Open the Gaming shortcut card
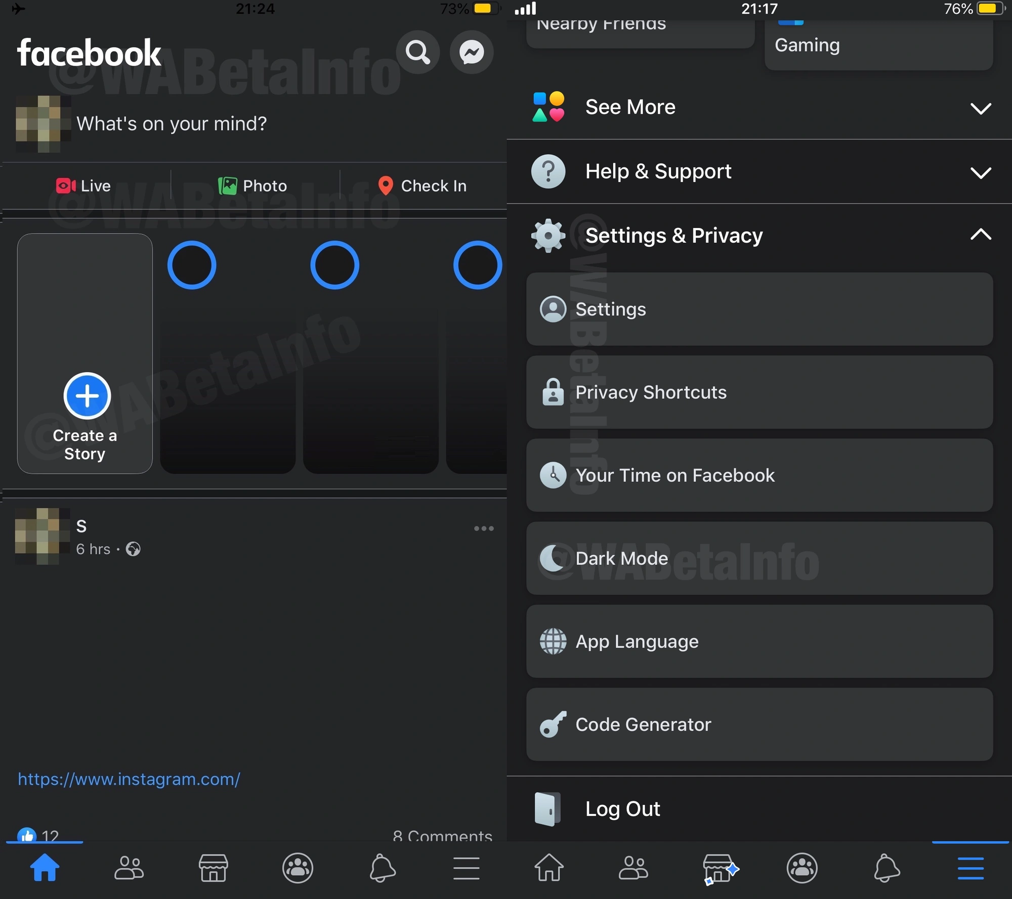Viewport: 1012px width, 899px height. (879, 44)
